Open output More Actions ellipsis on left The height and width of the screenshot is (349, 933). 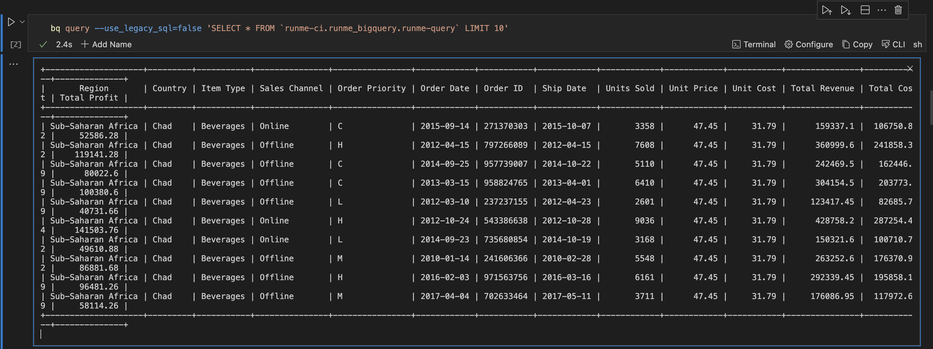click(x=13, y=64)
